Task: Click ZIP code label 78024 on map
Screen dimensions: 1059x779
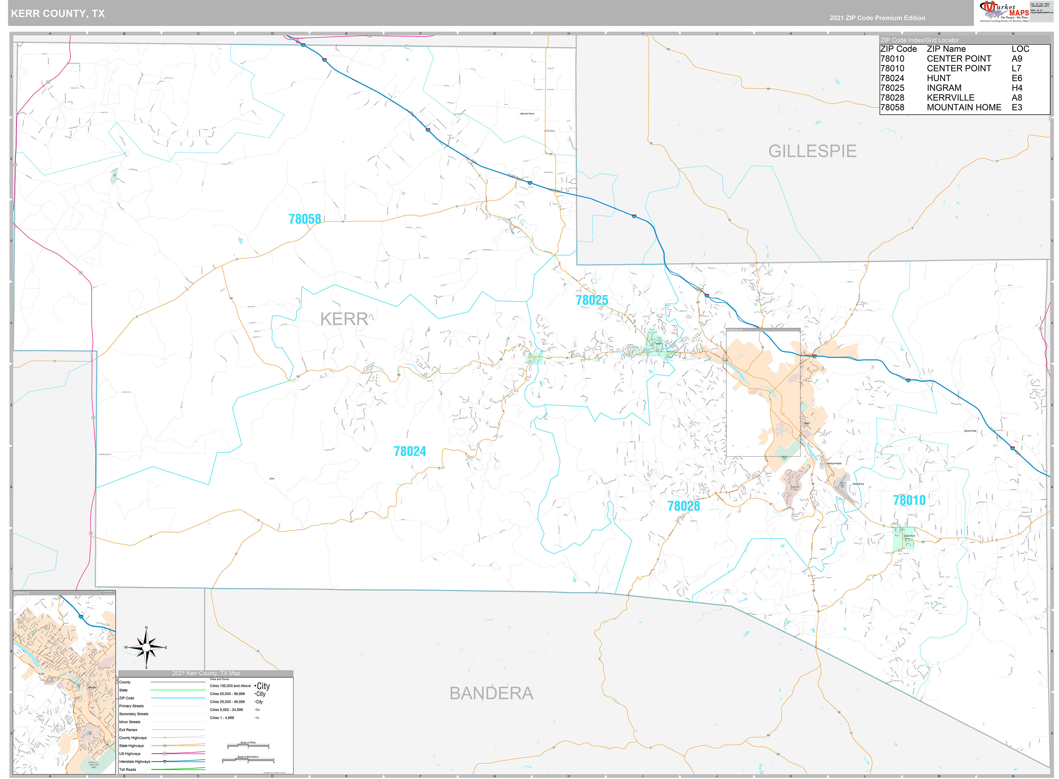Action: click(409, 451)
